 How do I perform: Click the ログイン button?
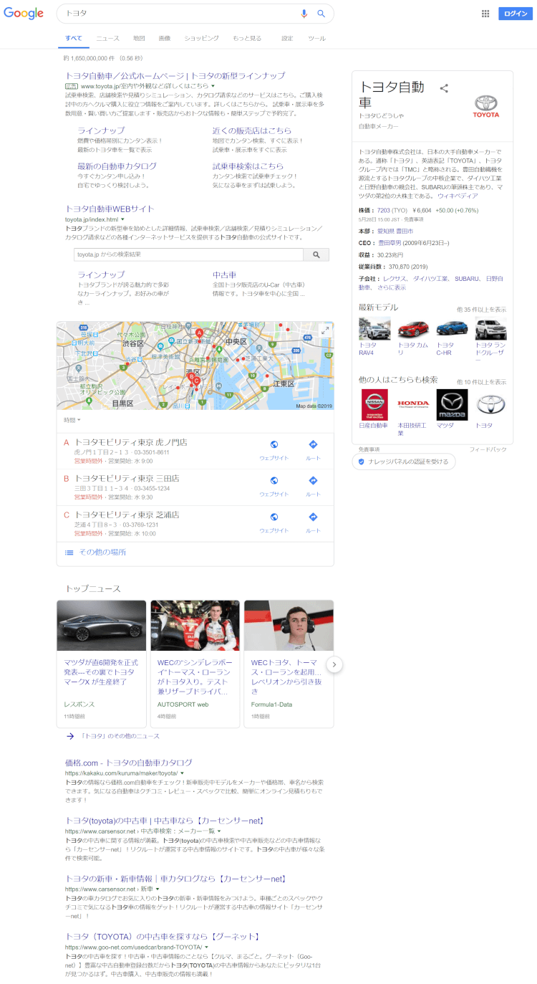click(516, 14)
